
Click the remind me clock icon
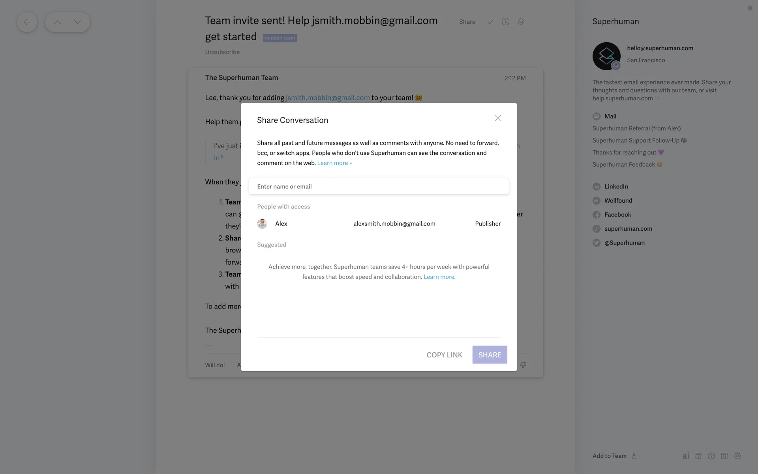505,22
